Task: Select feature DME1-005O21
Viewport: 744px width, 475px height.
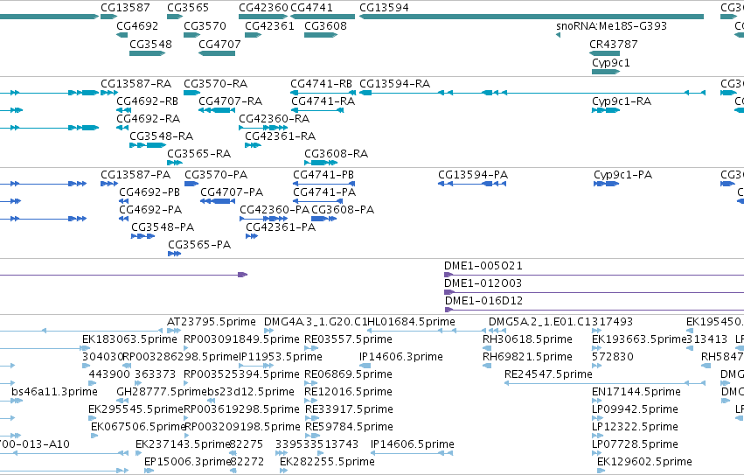Action: 594,275
